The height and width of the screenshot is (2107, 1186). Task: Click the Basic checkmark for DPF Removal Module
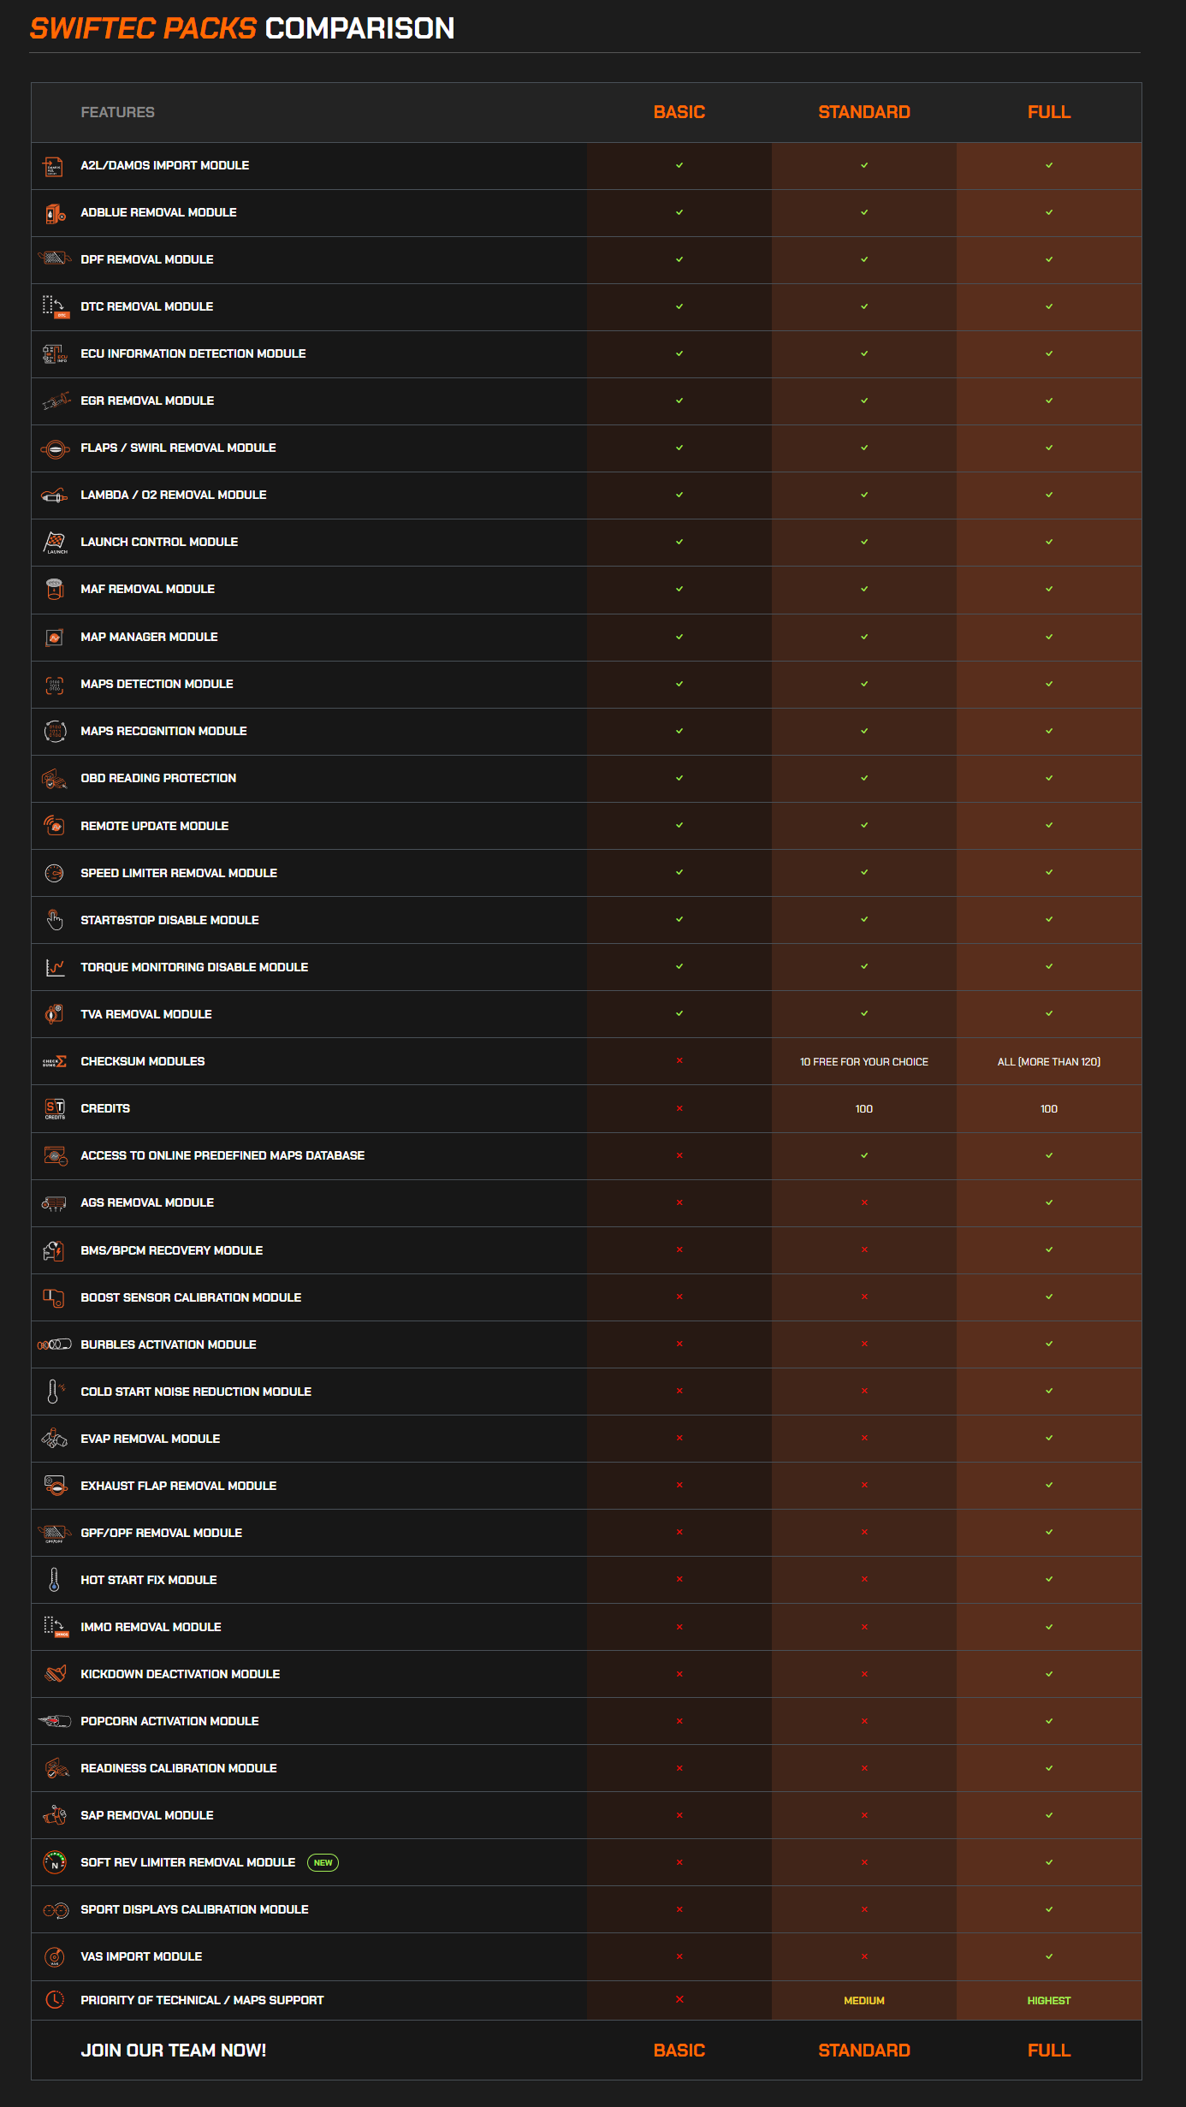pos(679,259)
